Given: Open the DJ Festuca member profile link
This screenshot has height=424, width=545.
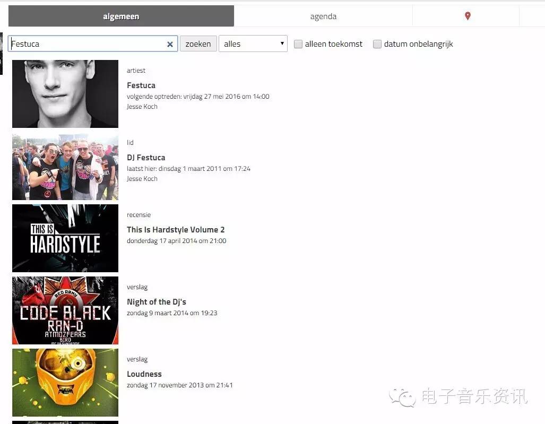Looking at the screenshot, I should 146,158.
